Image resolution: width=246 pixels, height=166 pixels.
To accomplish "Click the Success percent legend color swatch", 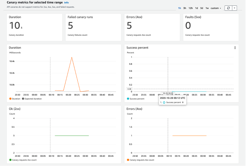I will tap(128, 99).
